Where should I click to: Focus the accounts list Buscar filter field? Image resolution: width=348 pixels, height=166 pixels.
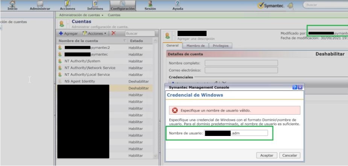140,33
